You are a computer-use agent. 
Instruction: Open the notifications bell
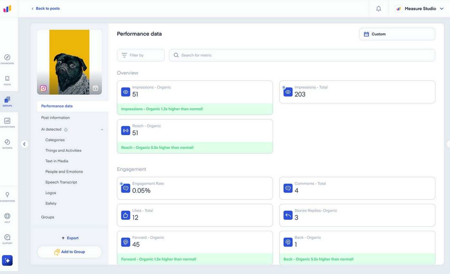(379, 9)
